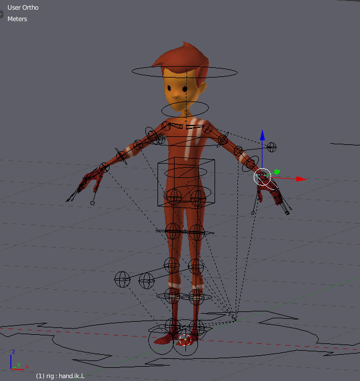Select the knee pole target sphere nearer the legs

pyautogui.click(x=147, y=281)
